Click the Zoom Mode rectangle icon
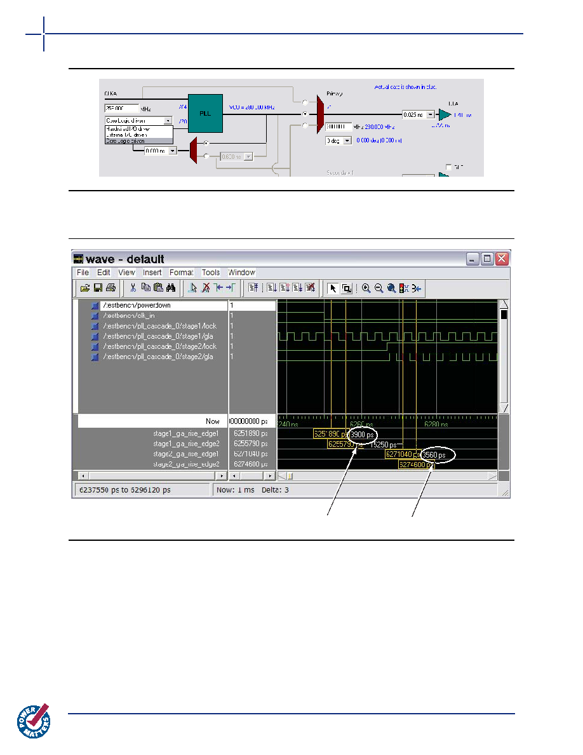This screenshot has height=755, width=583. [x=346, y=289]
